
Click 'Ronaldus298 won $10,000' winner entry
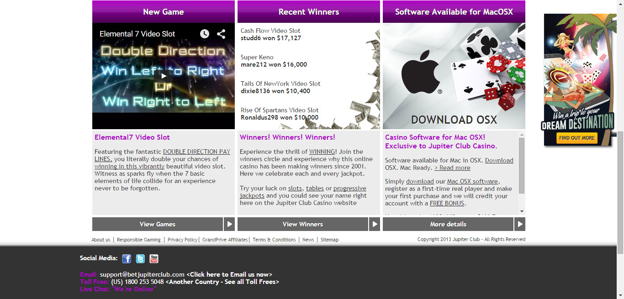pyautogui.click(x=280, y=117)
